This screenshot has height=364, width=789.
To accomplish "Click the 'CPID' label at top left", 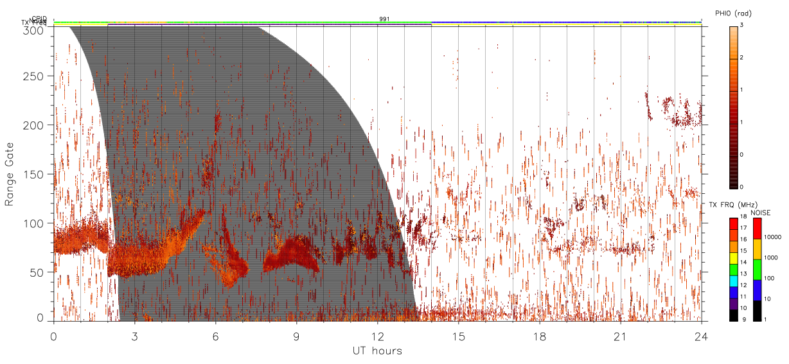I will click(40, 19).
